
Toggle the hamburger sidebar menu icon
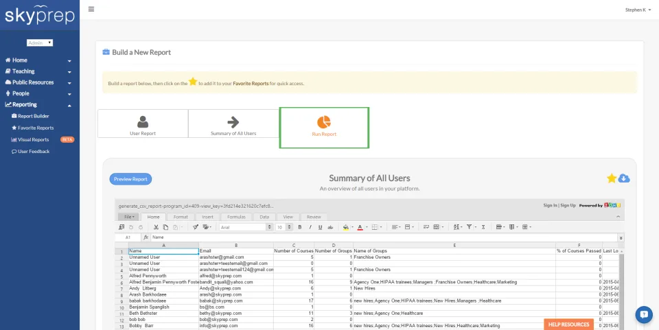tap(91, 9)
